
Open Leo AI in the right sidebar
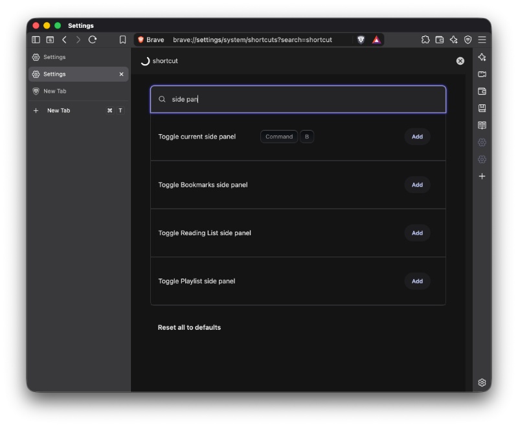click(482, 57)
